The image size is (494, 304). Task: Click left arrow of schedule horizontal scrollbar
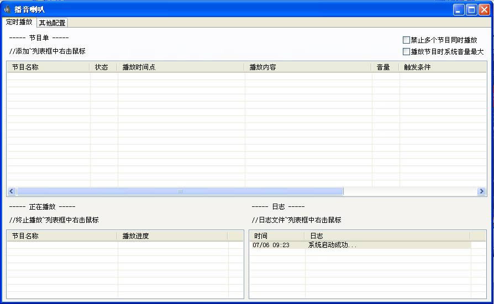click(12, 191)
